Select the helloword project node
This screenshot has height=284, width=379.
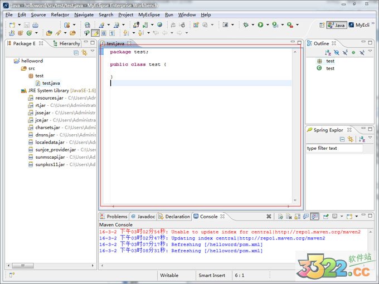[28, 61]
